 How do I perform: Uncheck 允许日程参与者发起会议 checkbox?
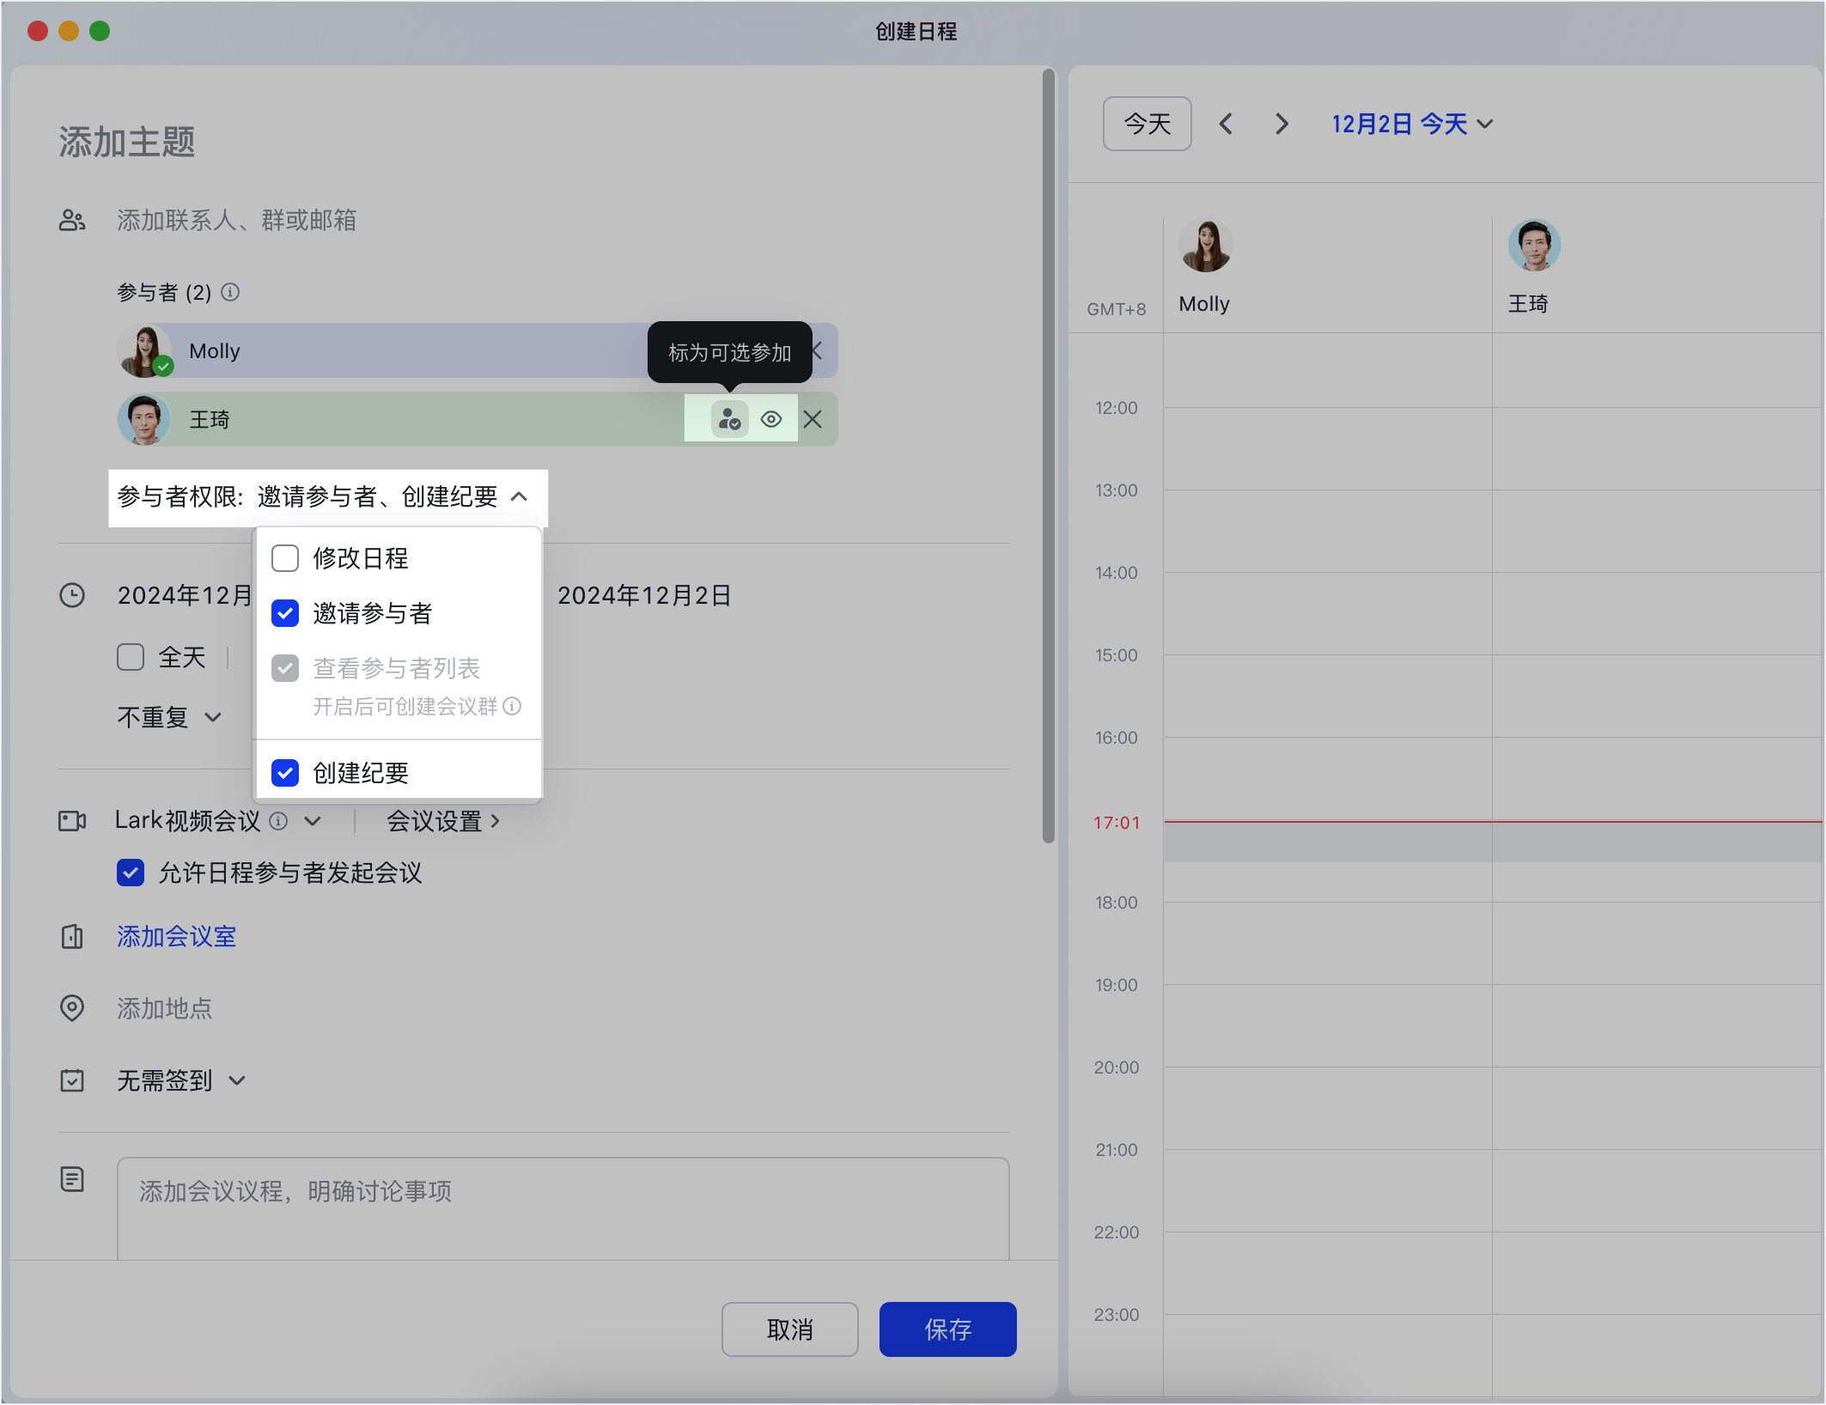[131, 873]
